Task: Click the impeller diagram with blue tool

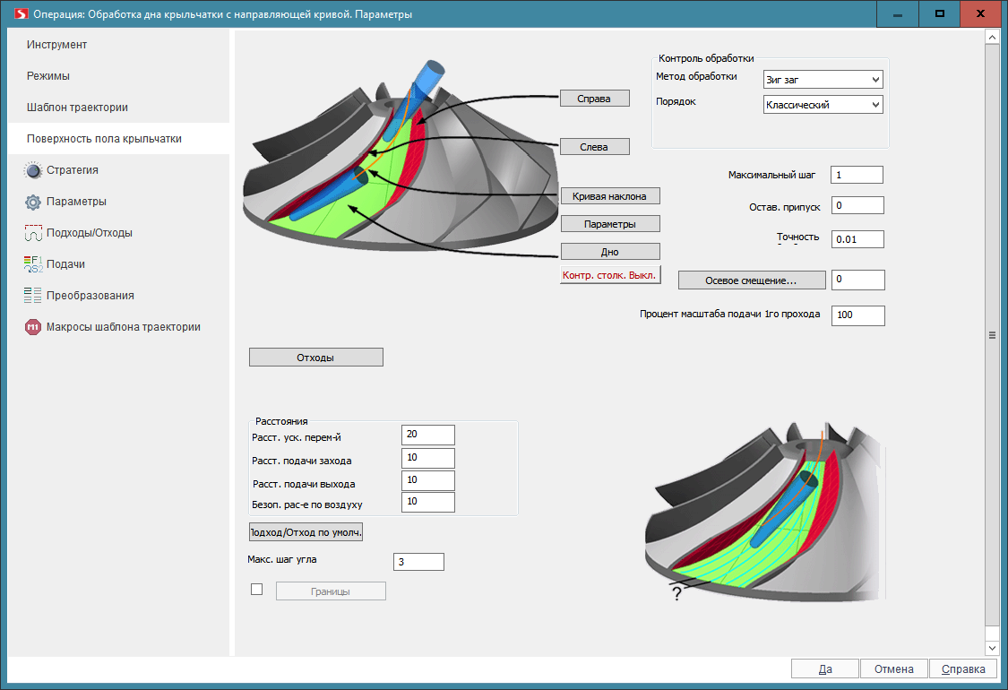Action: point(400,154)
